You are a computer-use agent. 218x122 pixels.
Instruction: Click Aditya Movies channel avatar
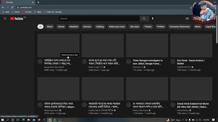tap(173, 105)
